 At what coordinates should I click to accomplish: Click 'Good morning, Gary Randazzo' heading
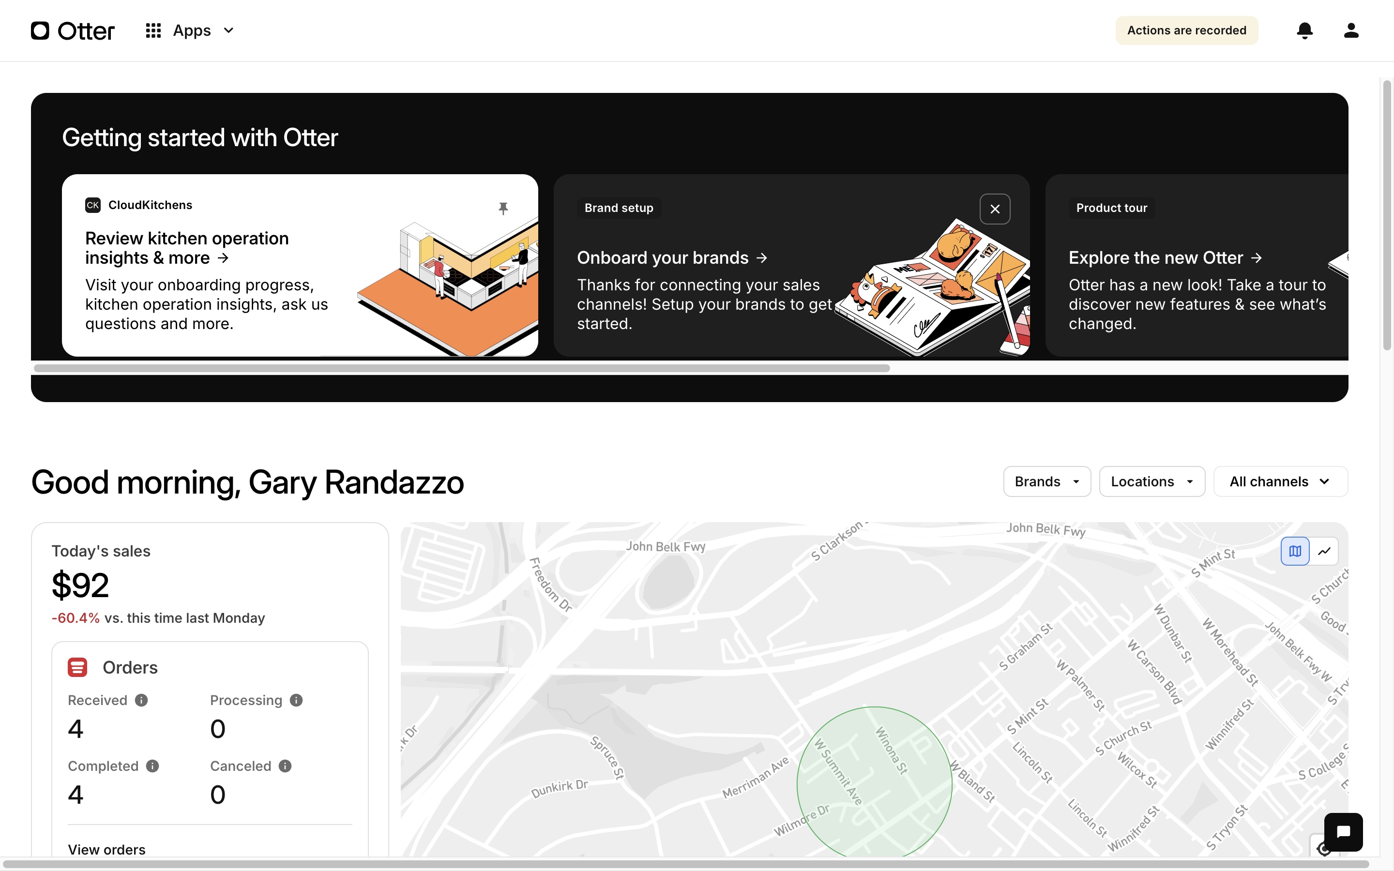247,483
